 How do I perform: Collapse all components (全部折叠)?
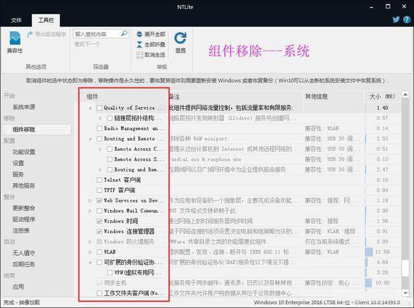(151, 45)
